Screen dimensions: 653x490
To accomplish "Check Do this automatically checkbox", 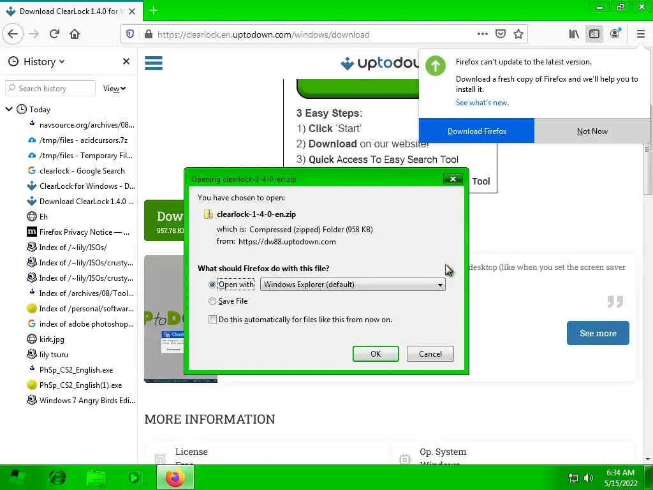I will coord(212,320).
